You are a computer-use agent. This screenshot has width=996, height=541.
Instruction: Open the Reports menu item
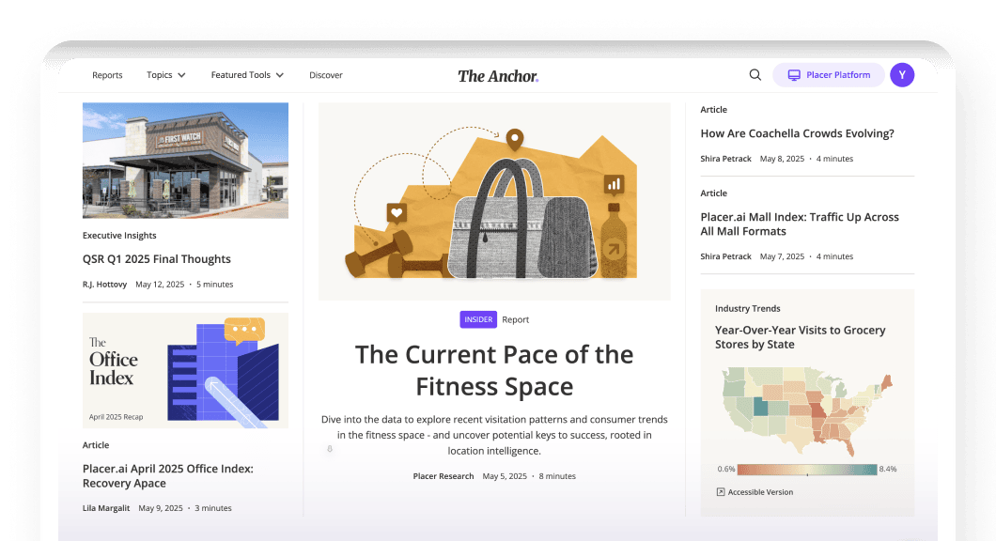(x=107, y=75)
